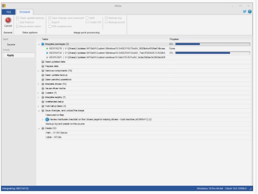Screen dimensions: 258x194
Task: Expand the Post-Setup tasks group
Action: 39,106
